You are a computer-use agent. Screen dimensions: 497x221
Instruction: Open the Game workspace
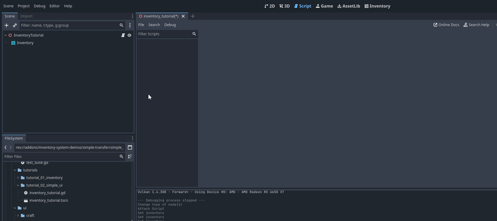[x=324, y=6]
